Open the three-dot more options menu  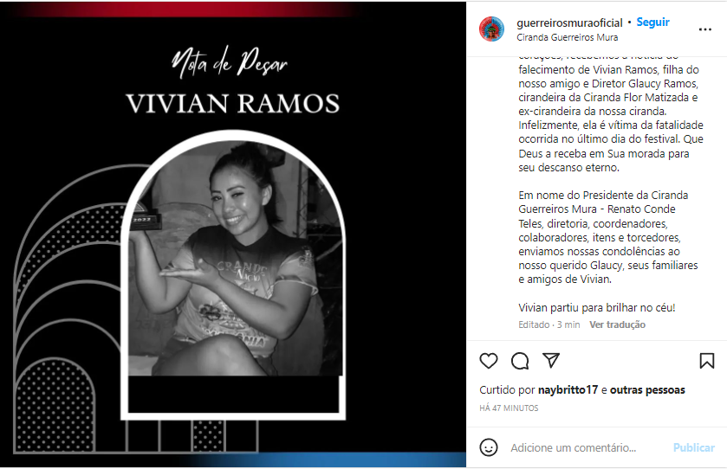[704, 29]
